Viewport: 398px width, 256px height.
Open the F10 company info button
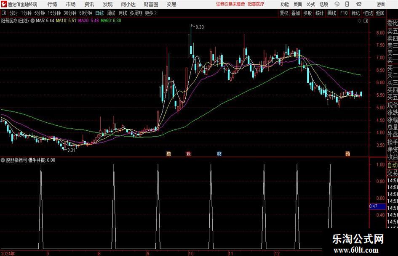pyautogui.click(x=344, y=13)
